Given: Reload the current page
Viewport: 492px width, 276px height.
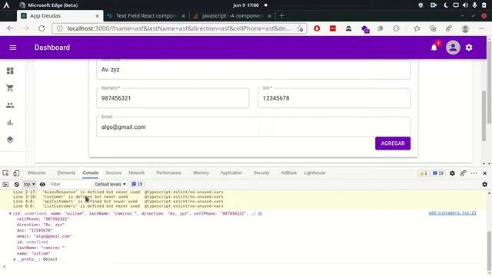Looking at the screenshot, I should tap(42, 28).
